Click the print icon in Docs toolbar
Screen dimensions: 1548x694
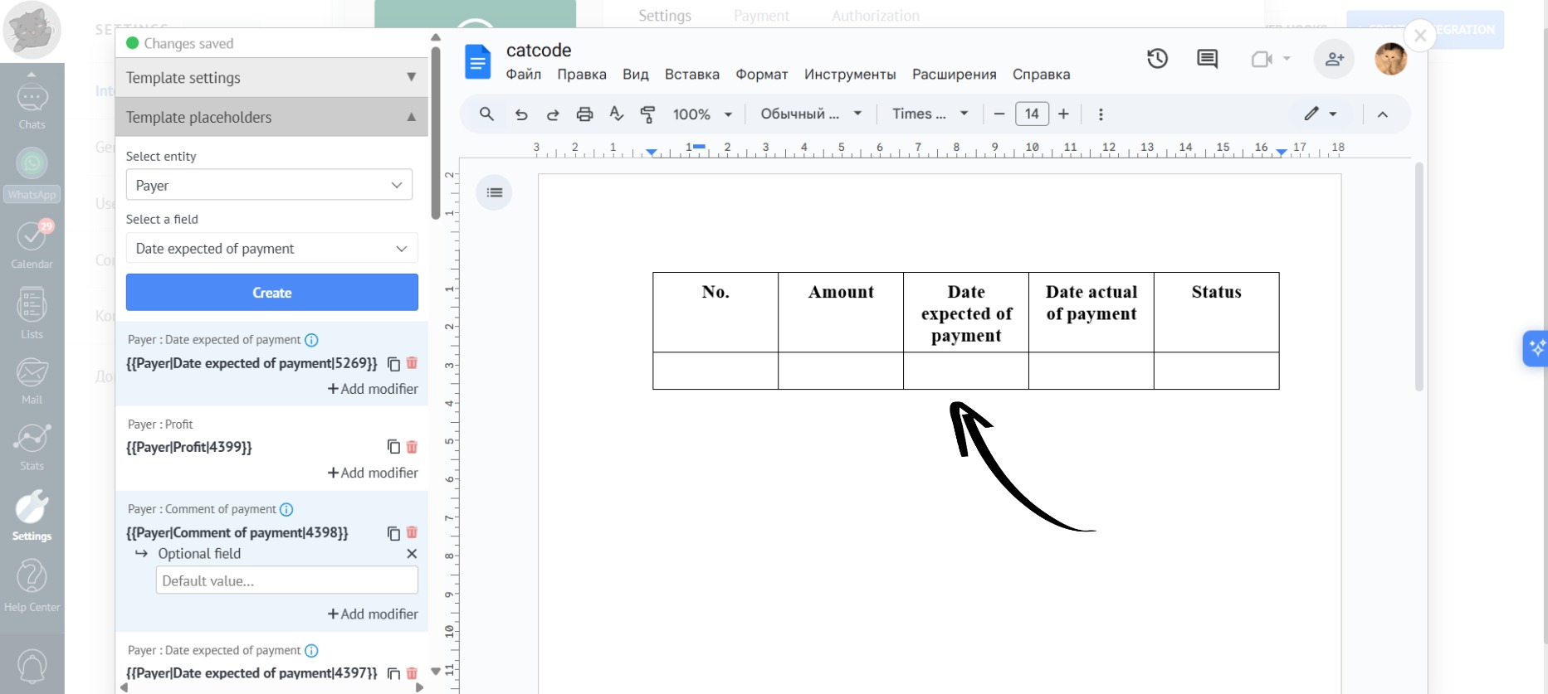(x=584, y=114)
